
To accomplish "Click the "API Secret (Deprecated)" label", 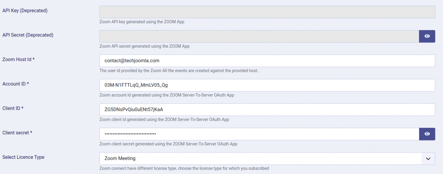I will [x=28, y=35].
